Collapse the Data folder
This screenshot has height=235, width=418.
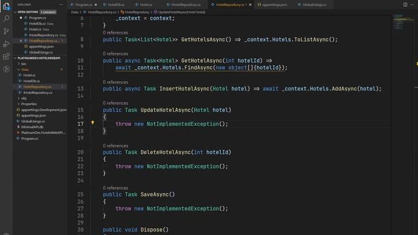click(x=19, y=70)
